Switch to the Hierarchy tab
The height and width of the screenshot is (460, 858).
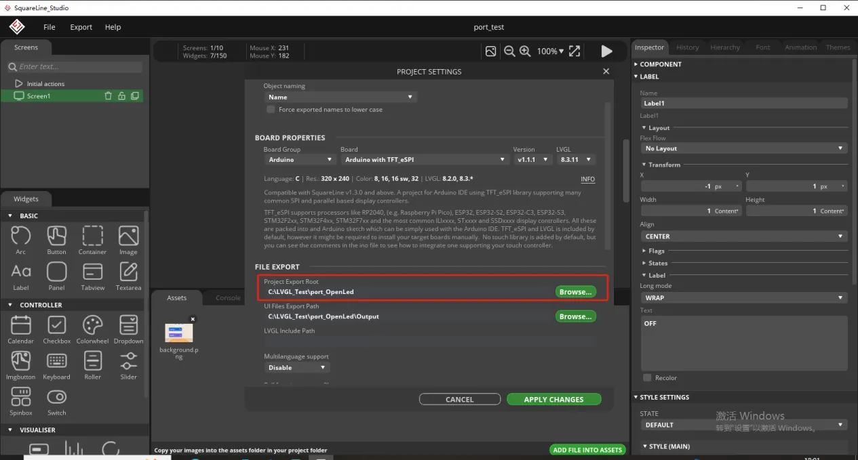click(725, 47)
